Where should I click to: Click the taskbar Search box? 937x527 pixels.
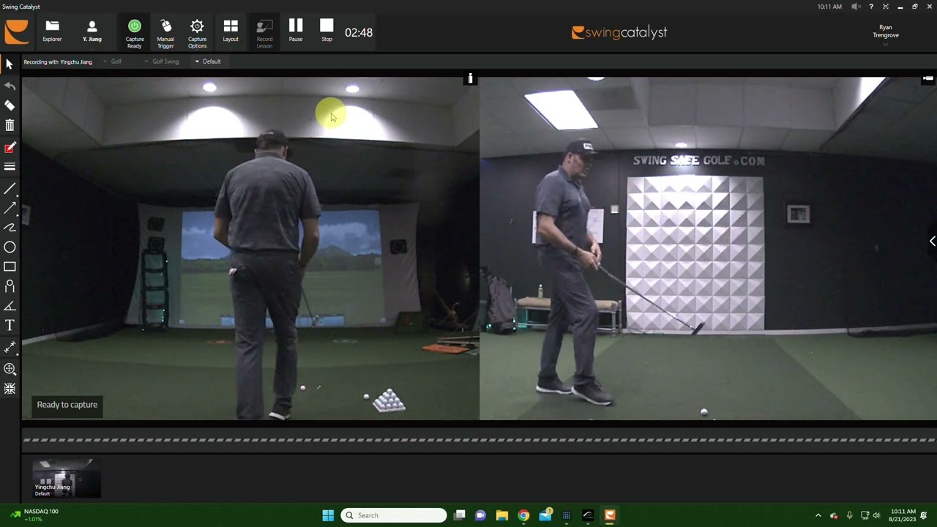click(394, 515)
